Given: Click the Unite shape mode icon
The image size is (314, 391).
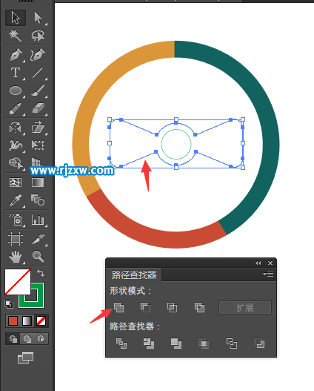Looking at the screenshot, I should coord(118,307).
